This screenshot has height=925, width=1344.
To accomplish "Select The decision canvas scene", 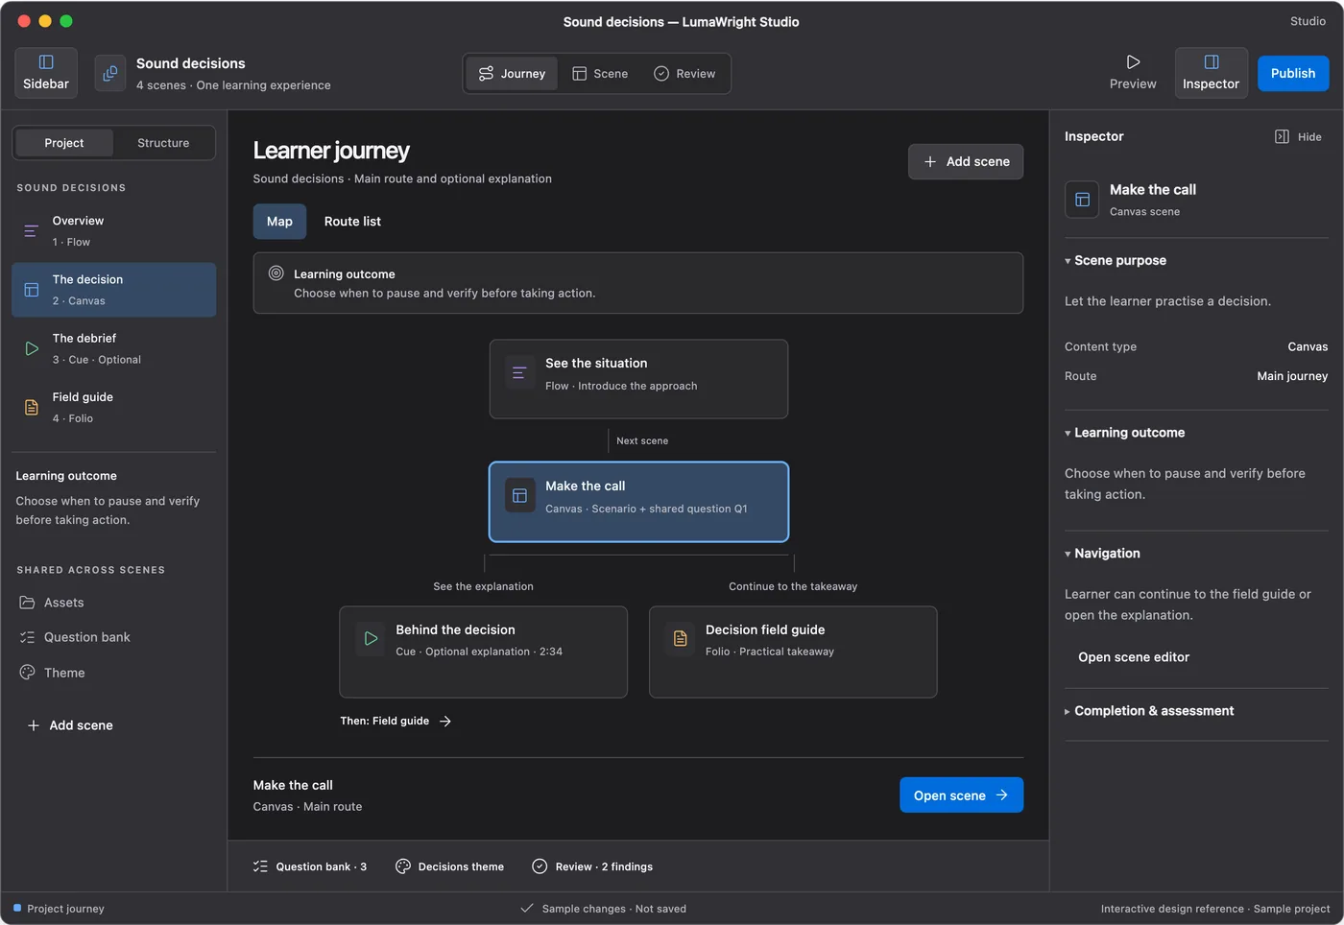I will [x=113, y=290].
